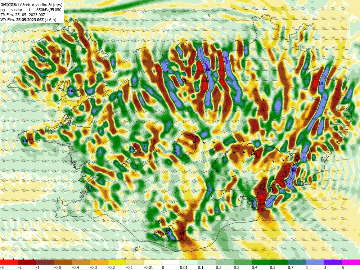Click the '0.5' legend scale label
Viewport: 360px width, 270px height.
(273, 267)
